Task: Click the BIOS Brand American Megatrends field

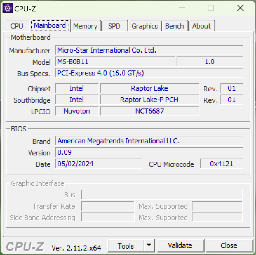Action: [149, 141]
